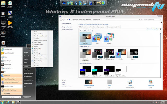Click the Up arrow in the Personalization window
The height and width of the screenshot is (104, 167).
[x=67, y=19]
